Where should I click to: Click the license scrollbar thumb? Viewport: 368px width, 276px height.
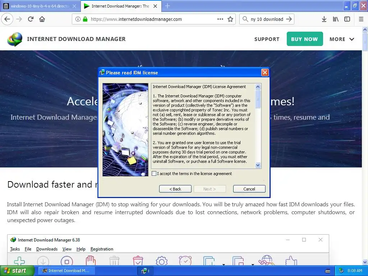coord(258,99)
